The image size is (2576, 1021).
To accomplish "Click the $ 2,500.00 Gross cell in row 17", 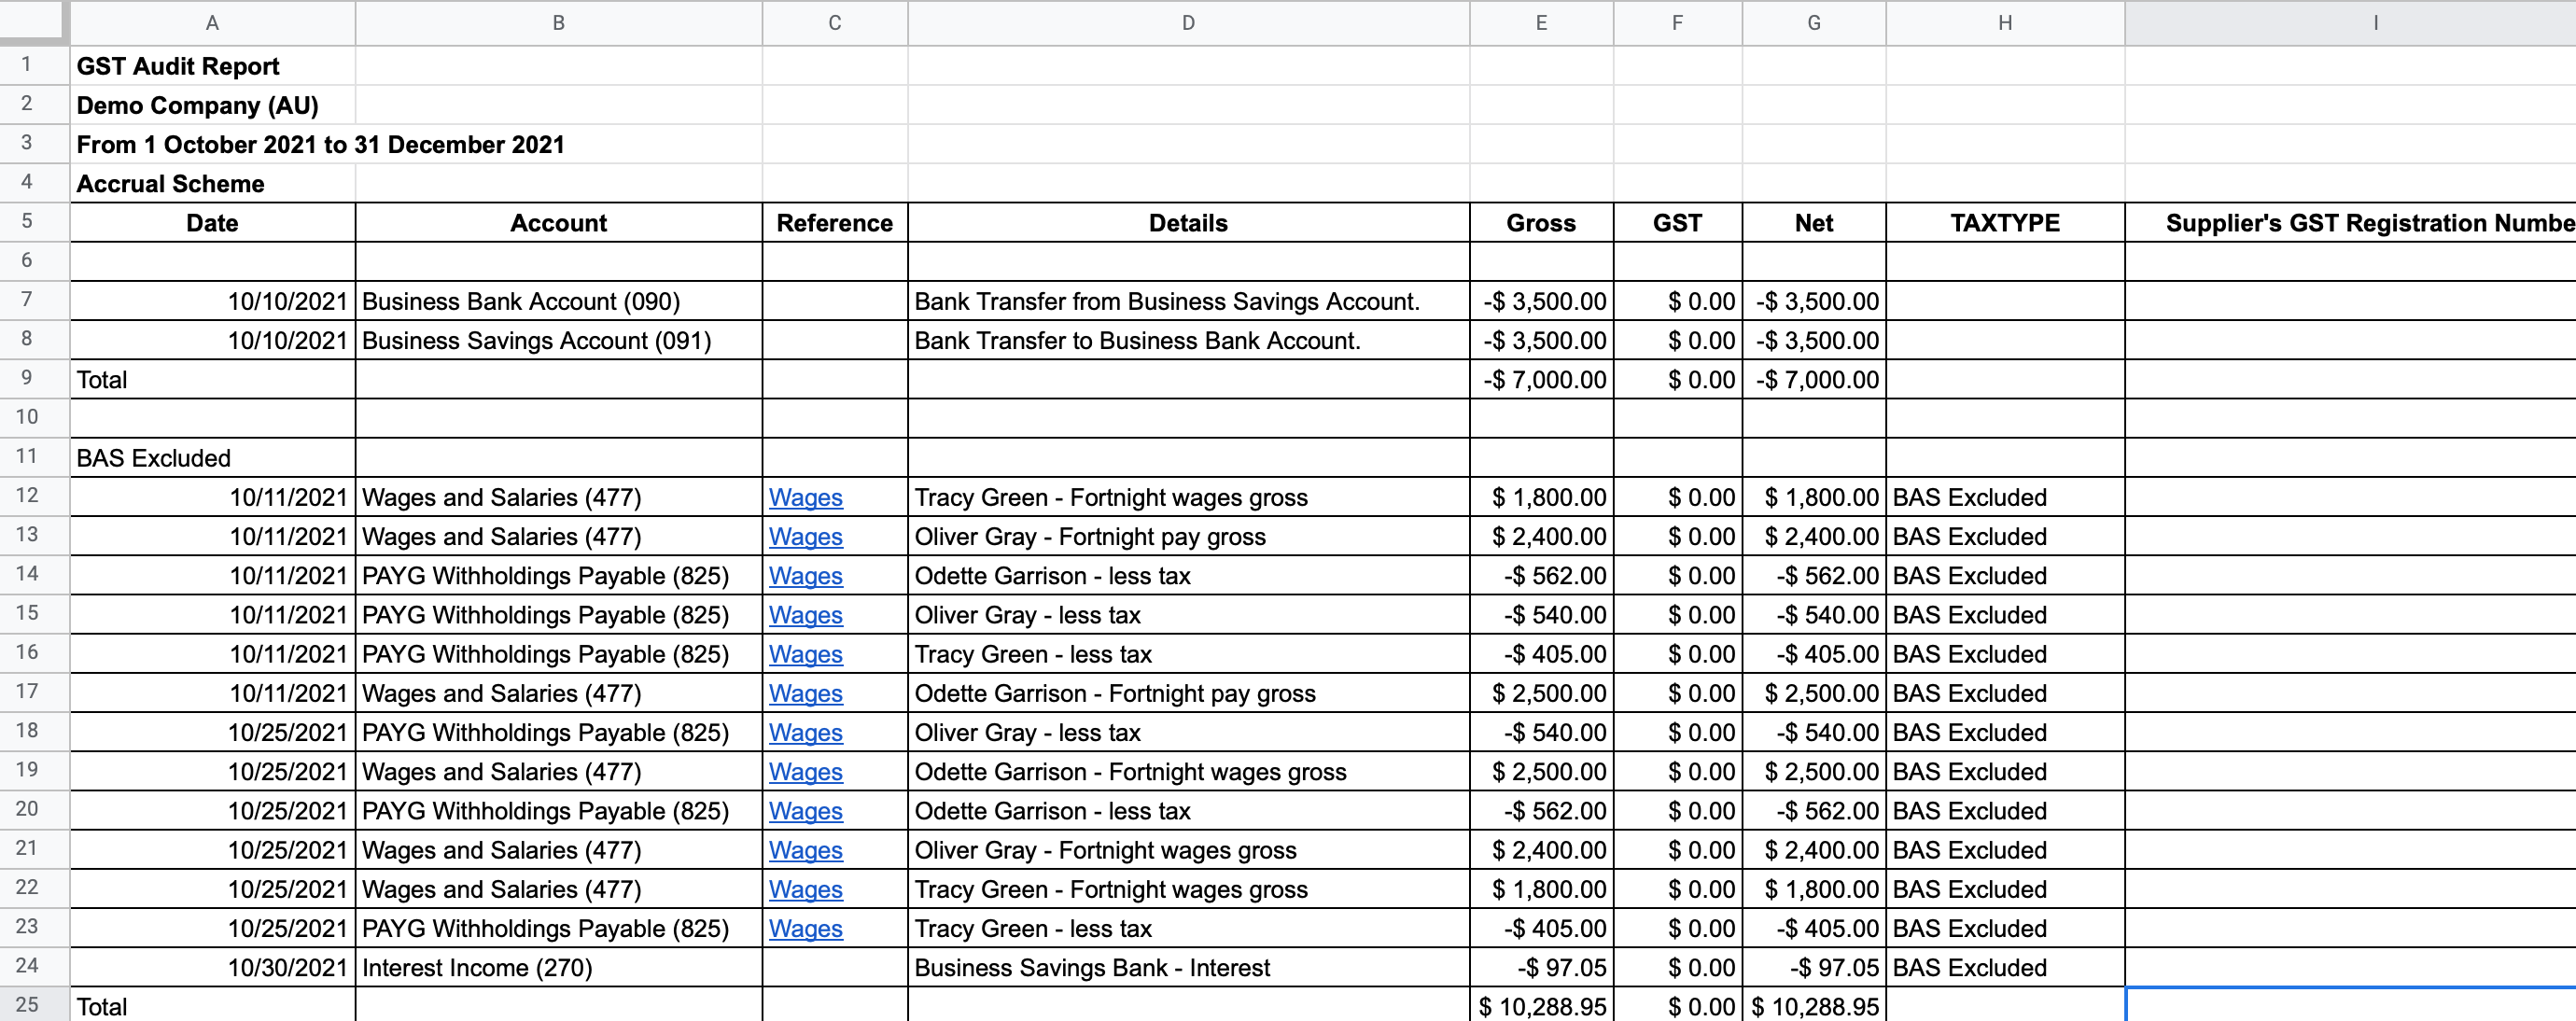I will pyautogui.click(x=1541, y=693).
